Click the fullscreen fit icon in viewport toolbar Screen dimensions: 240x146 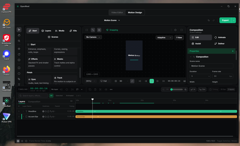[87, 30]
